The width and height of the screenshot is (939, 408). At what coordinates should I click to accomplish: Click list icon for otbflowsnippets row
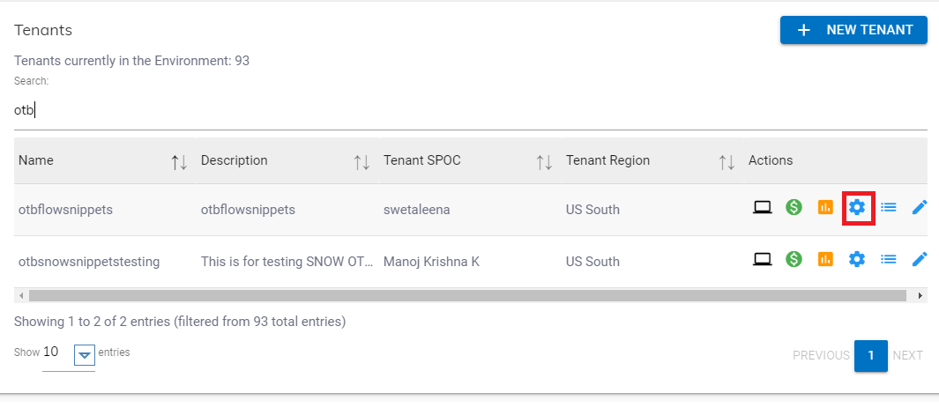pyautogui.click(x=889, y=208)
